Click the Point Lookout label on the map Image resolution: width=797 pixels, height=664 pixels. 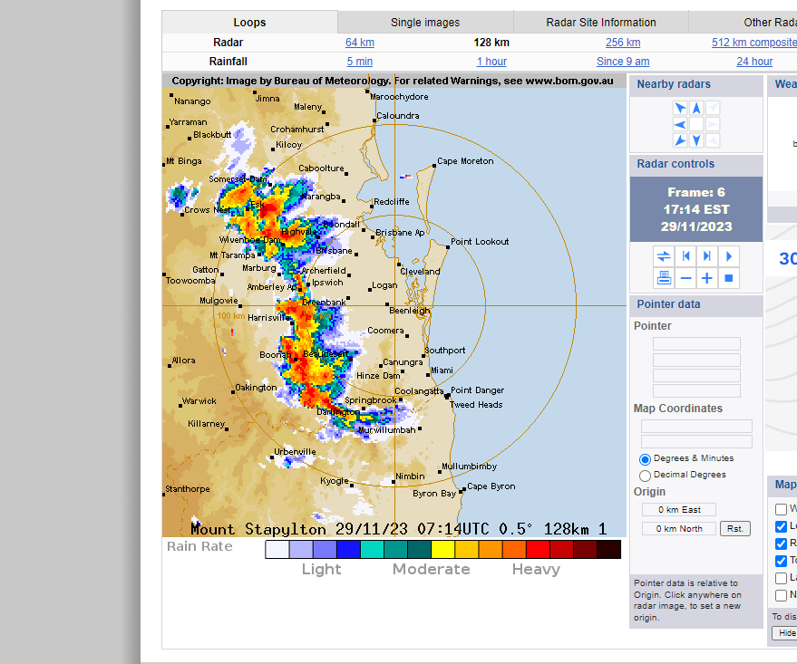point(480,242)
